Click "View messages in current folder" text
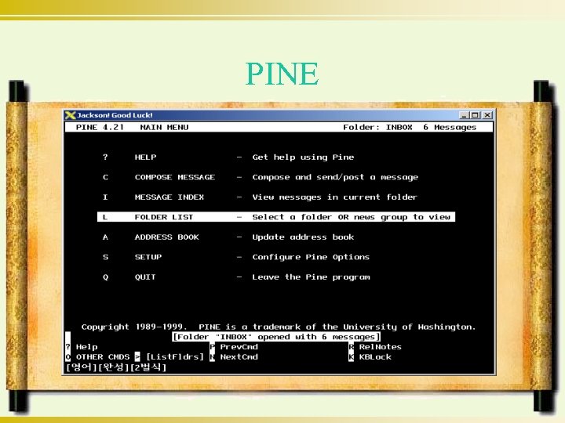Screen dimensions: 565x423 coord(335,197)
